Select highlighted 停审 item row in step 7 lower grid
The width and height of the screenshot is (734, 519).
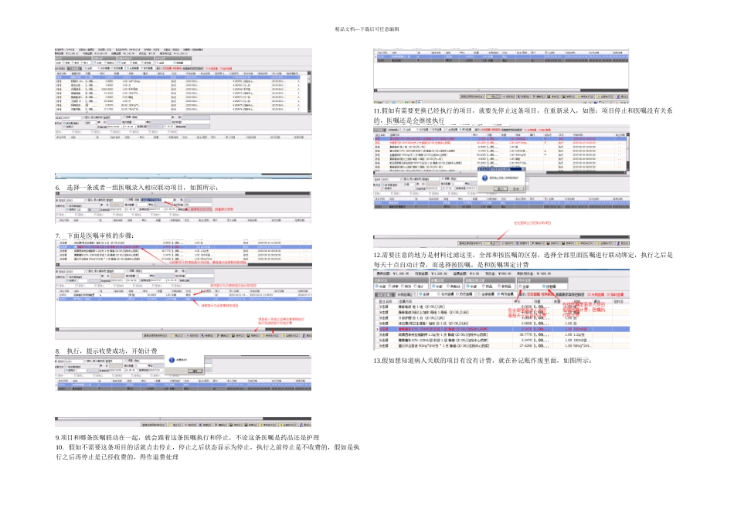(x=184, y=299)
